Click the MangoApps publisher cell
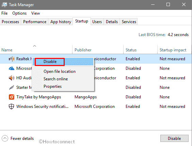 (85, 97)
